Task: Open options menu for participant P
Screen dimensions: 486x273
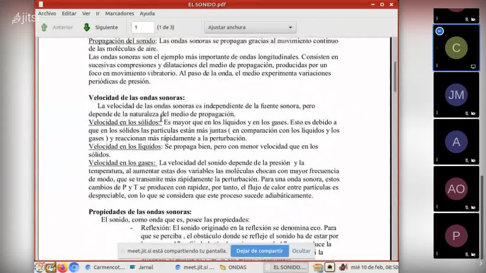Action: 437,254
